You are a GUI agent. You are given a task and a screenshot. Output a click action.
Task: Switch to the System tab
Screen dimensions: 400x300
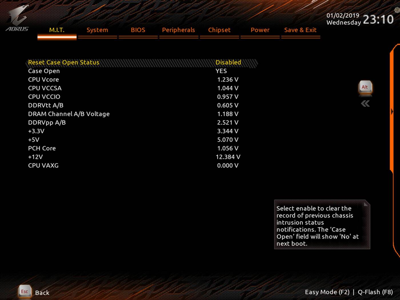97,30
